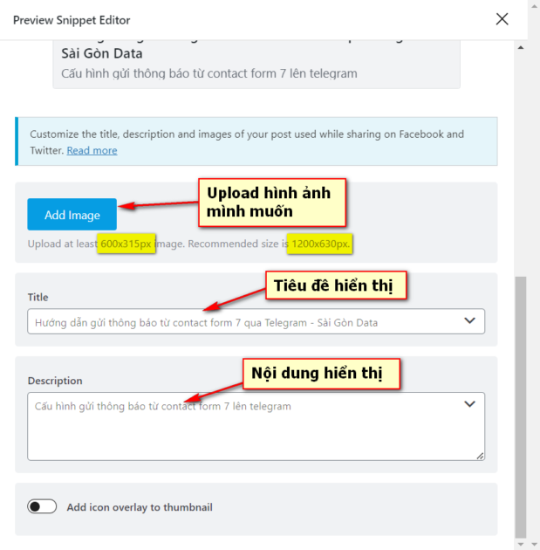Click preview description 'Cấu hình gửi thông báo'
540x550 pixels.
(x=209, y=73)
